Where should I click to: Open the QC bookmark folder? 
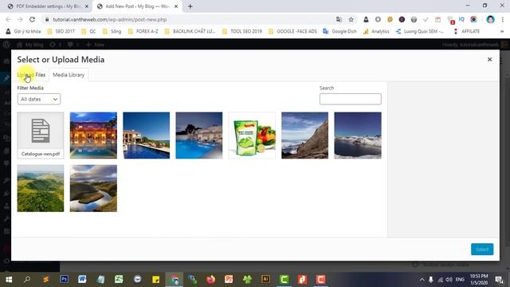[x=88, y=31]
